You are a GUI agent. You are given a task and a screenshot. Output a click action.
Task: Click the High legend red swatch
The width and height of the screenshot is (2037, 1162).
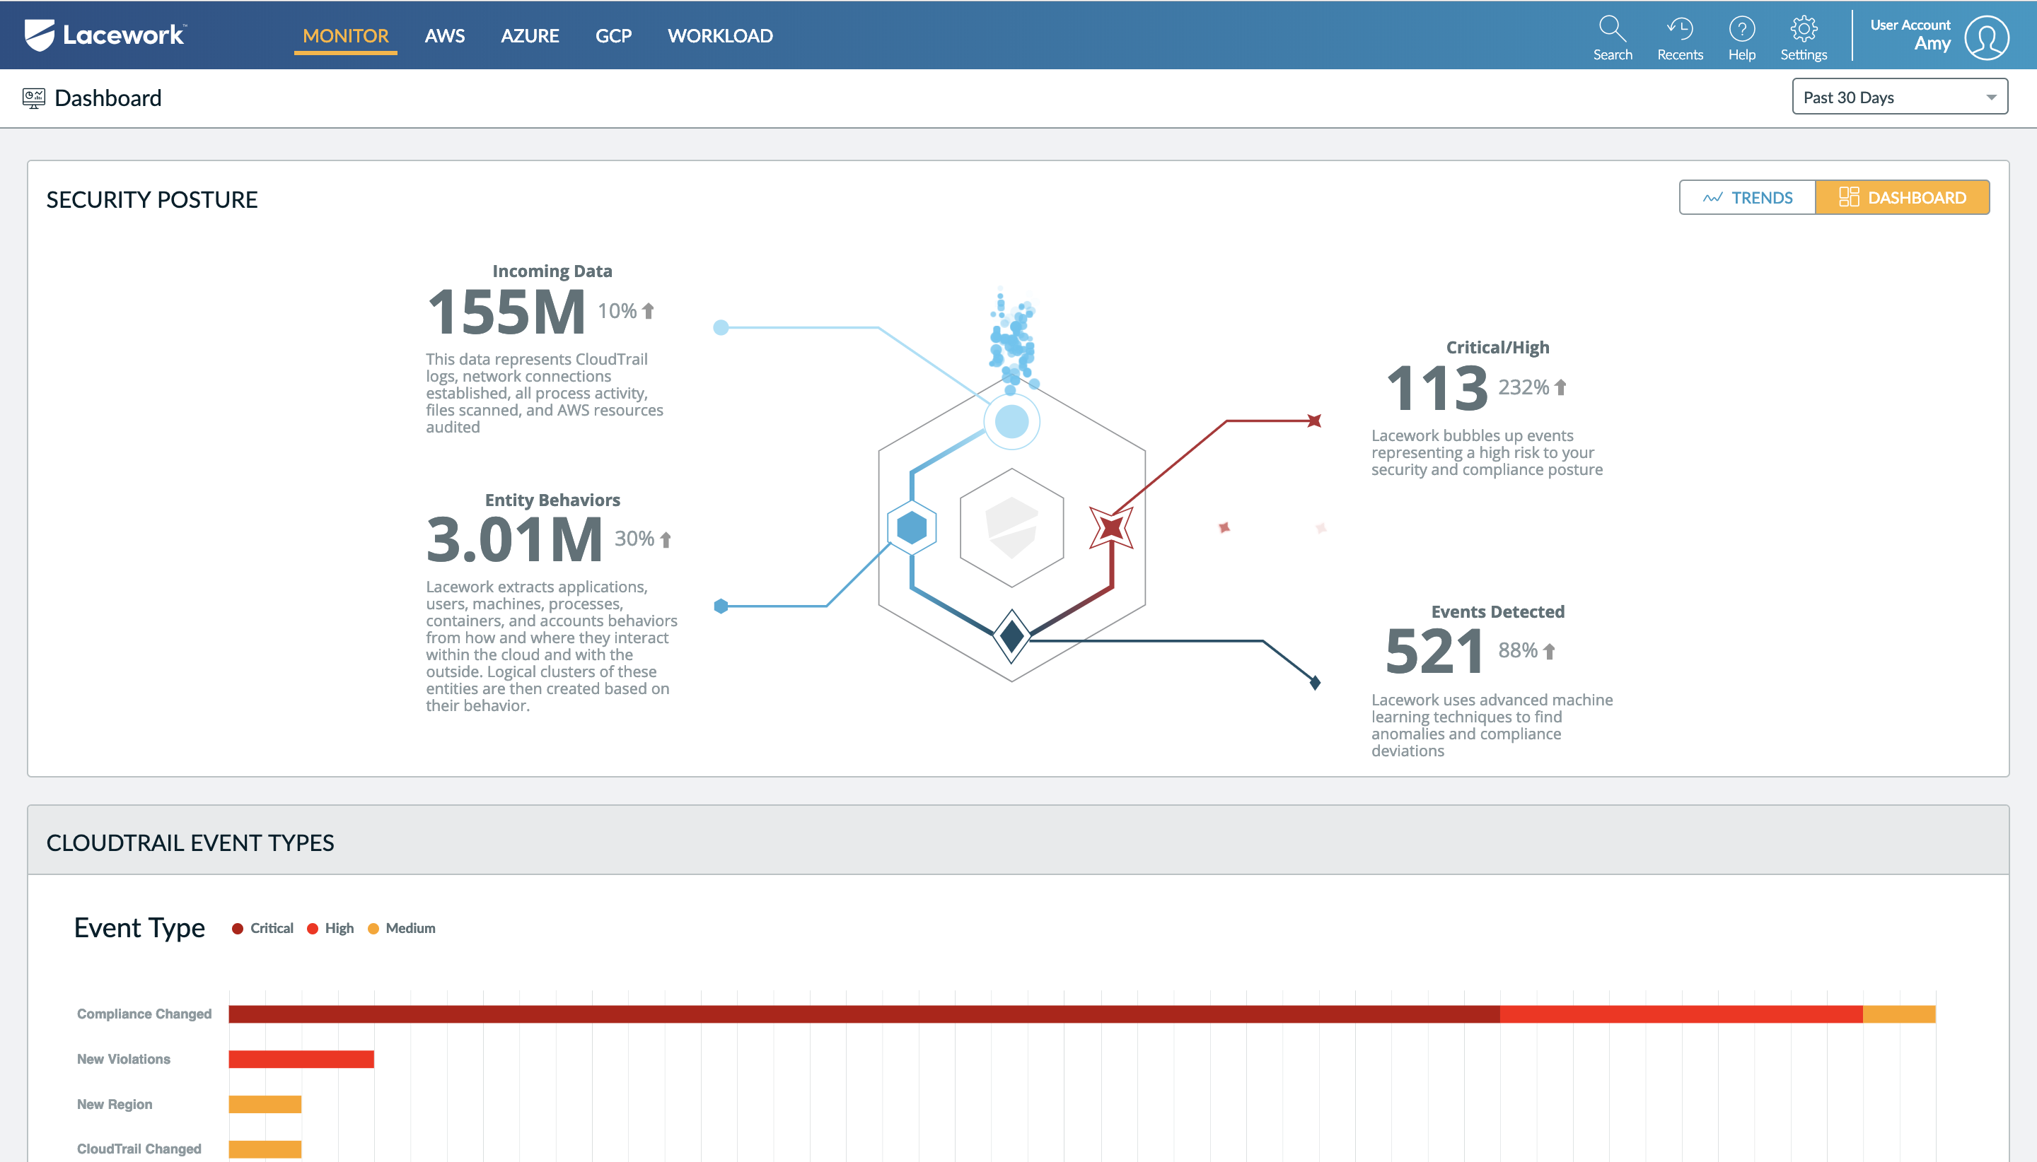point(313,928)
